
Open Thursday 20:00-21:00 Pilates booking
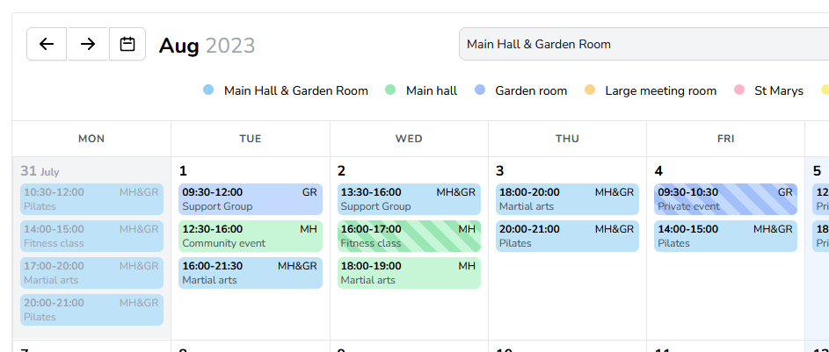pos(567,236)
